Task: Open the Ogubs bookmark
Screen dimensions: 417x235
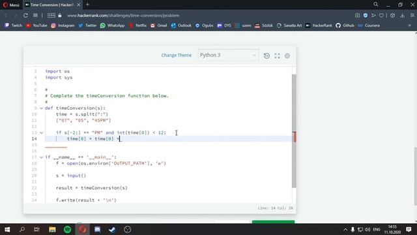Action: (204, 25)
